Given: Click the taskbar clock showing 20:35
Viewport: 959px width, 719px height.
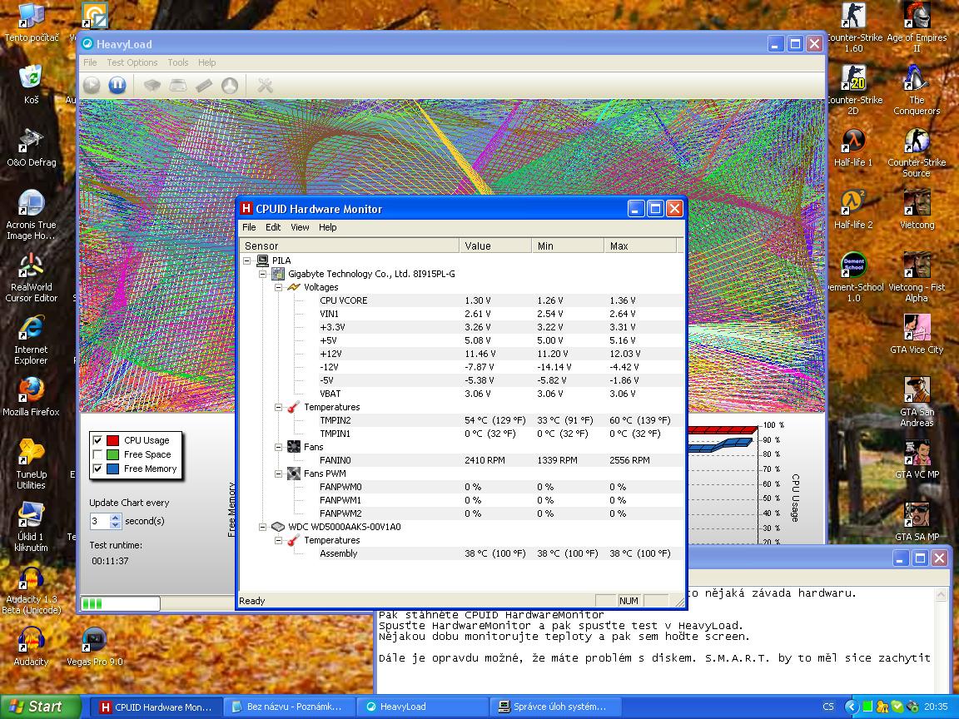Looking at the screenshot, I should 936,707.
